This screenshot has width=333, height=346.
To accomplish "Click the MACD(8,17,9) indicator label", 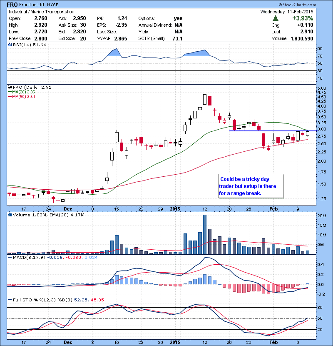I will pos(29,257).
